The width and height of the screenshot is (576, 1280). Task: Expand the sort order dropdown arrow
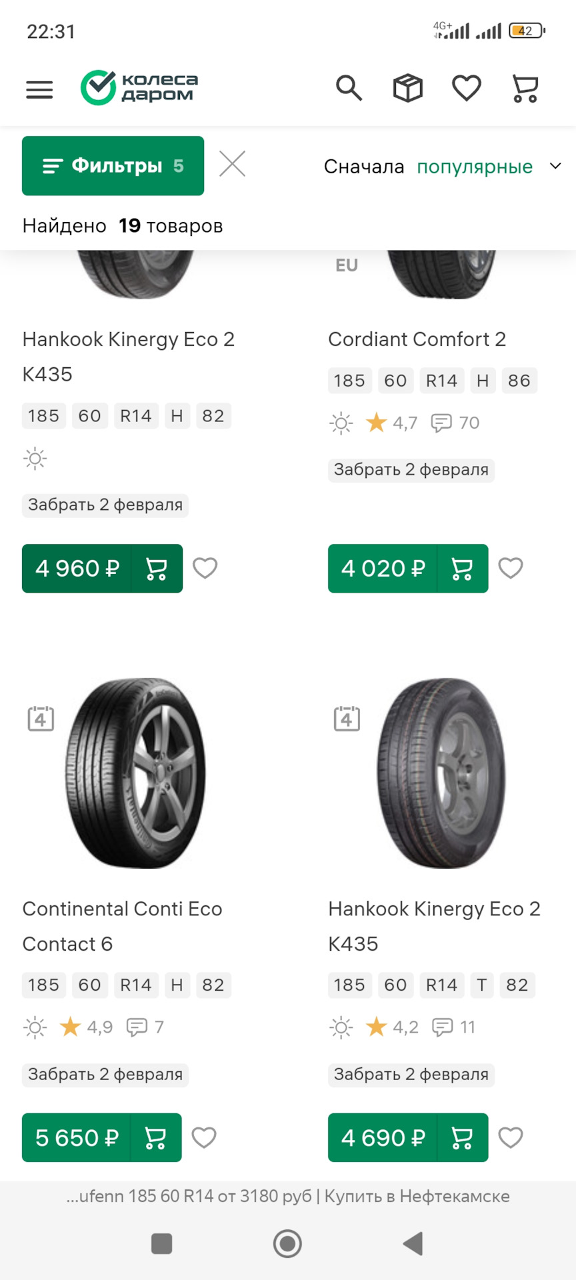tap(555, 166)
